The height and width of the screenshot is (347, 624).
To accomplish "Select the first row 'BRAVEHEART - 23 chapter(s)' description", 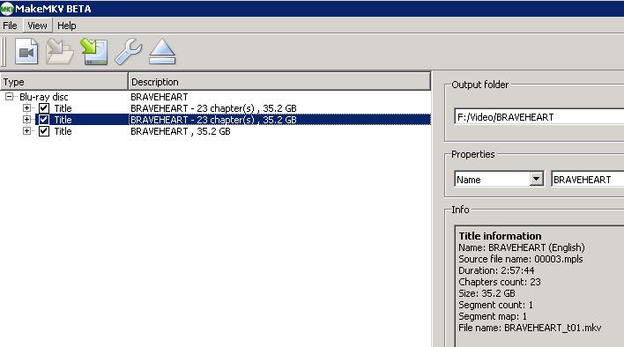I will tap(213, 108).
